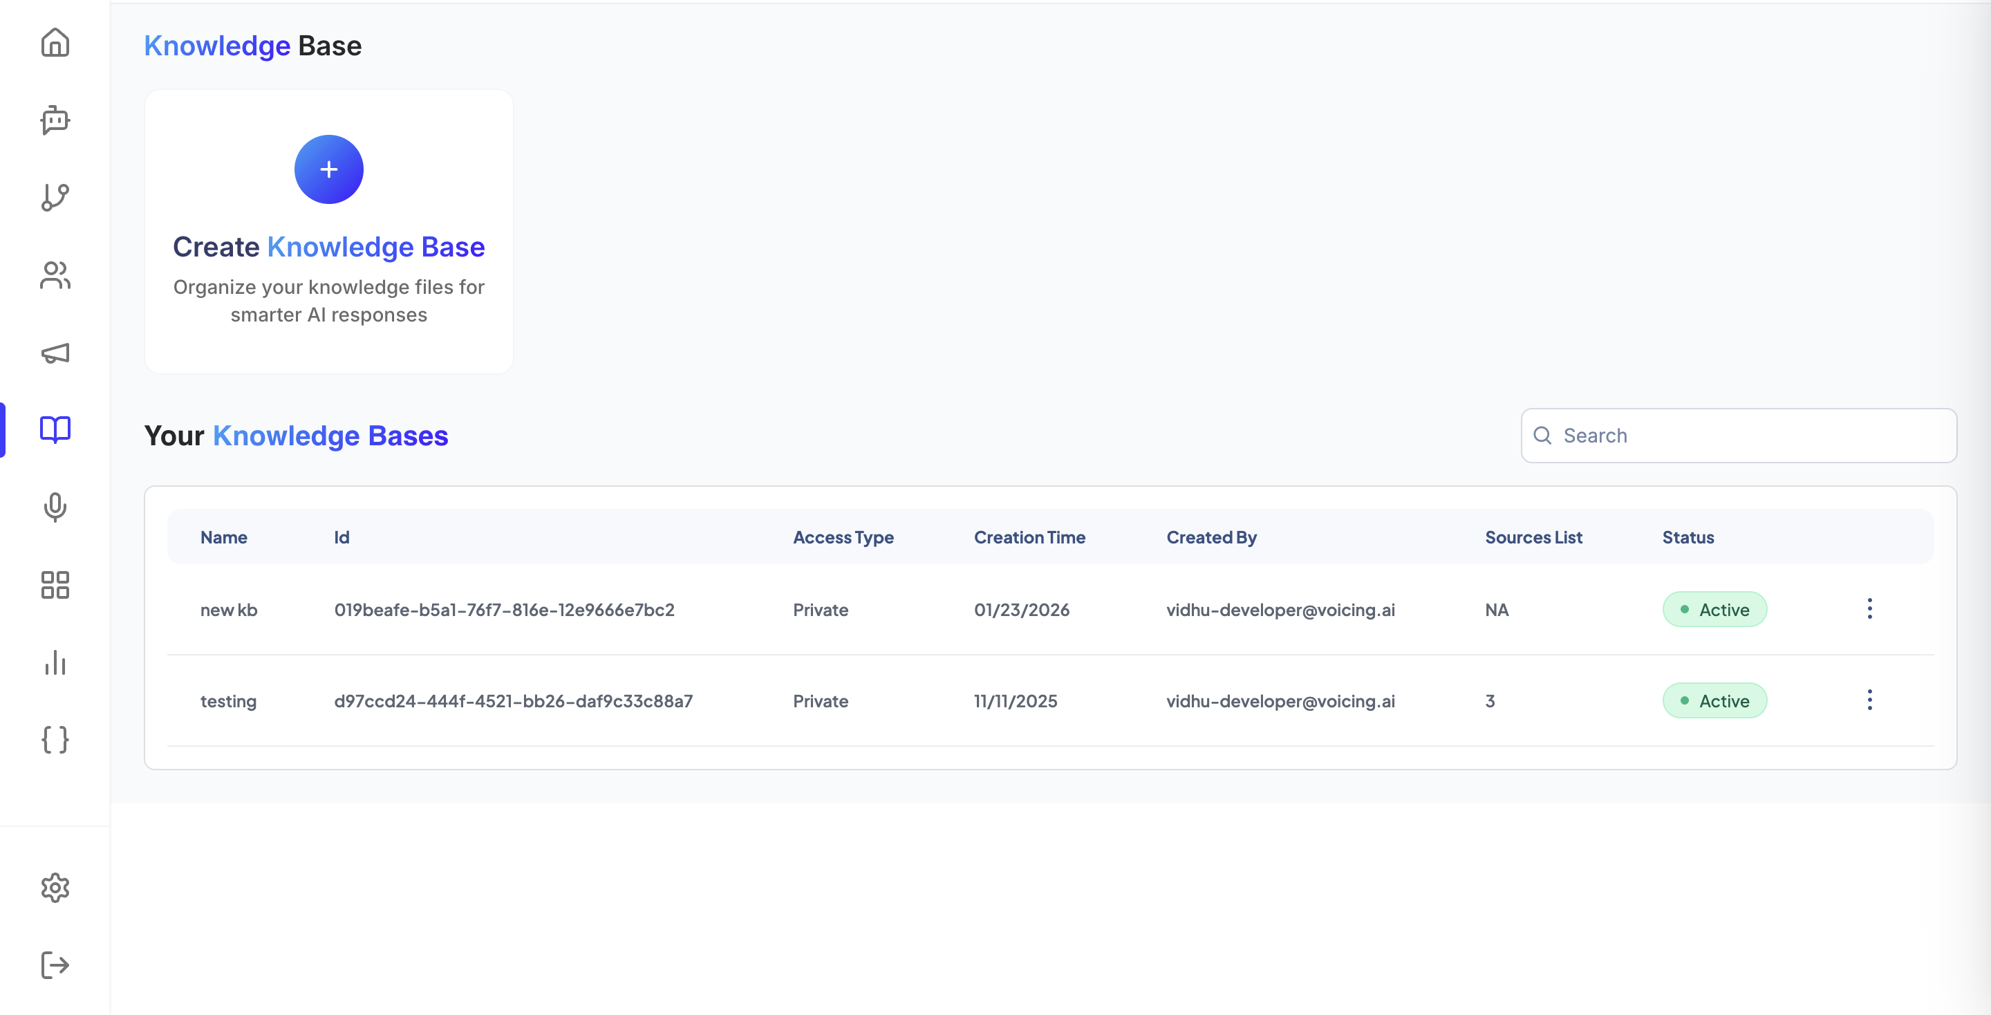Click the blue plus Create Knowledge Base button
The height and width of the screenshot is (1015, 1991).
tap(328, 169)
